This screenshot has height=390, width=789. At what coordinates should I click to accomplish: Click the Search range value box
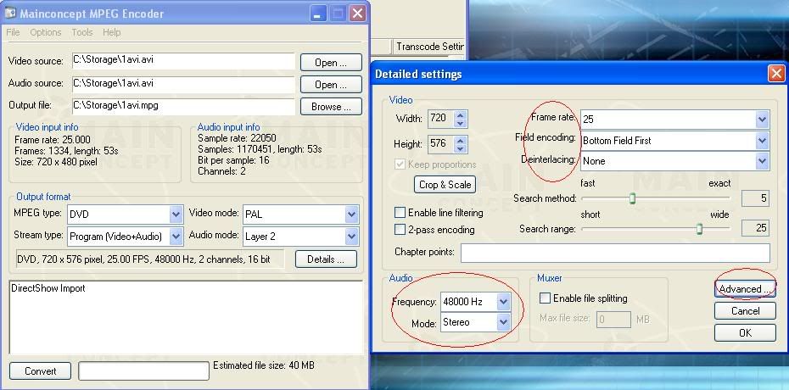point(755,228)
